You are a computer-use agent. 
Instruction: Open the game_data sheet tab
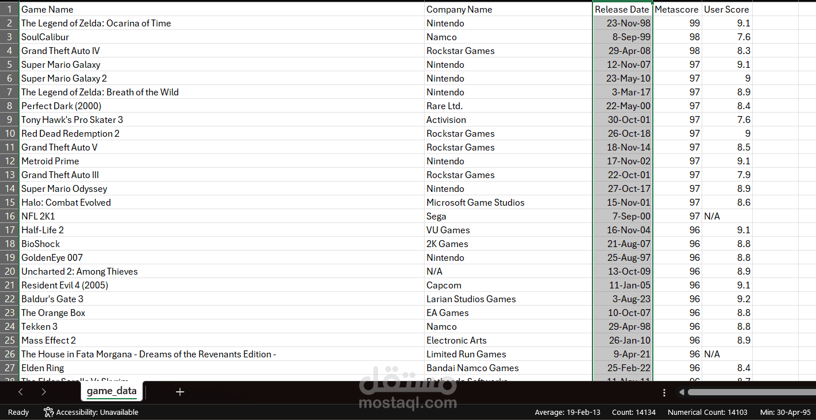[x=111, y=391]
